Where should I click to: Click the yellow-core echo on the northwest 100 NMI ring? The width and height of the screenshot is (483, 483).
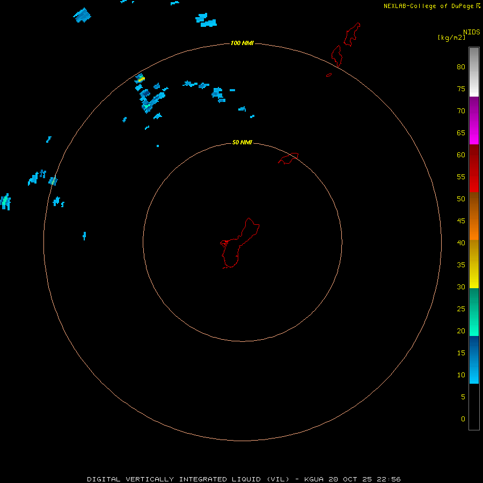point(140,78)
